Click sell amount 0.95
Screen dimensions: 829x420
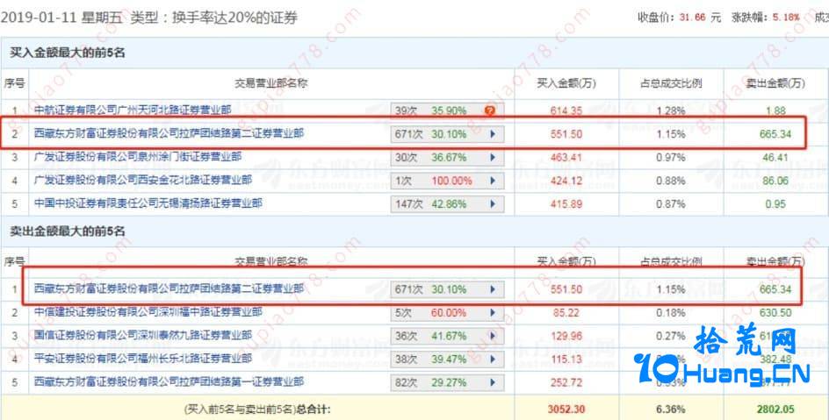coord(775,203)
